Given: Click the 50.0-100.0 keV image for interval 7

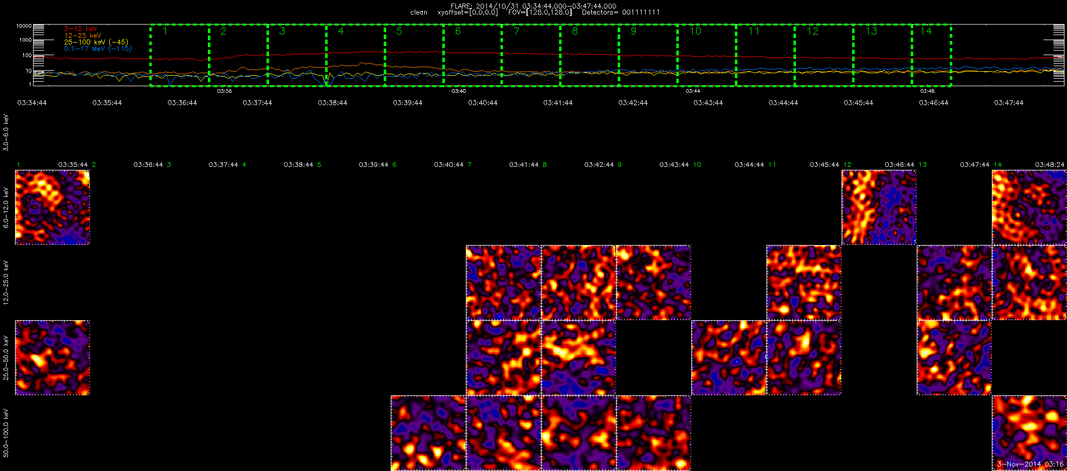Looking at the screenshot, I should (x=503, y=433).
